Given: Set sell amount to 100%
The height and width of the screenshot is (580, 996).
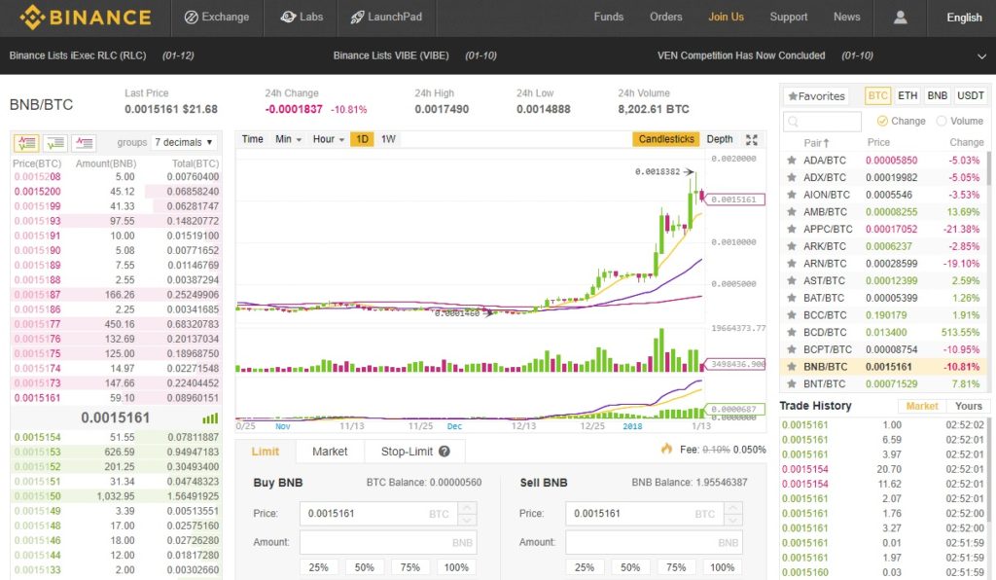Looking at the screenshot, I should (723, 567).
